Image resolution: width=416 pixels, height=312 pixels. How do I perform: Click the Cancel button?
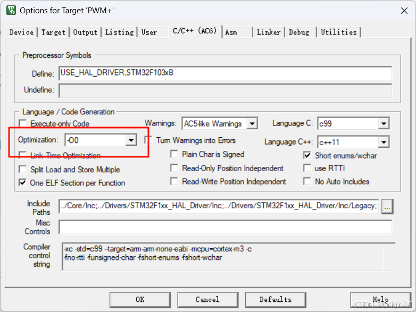(x=208, y=300)
